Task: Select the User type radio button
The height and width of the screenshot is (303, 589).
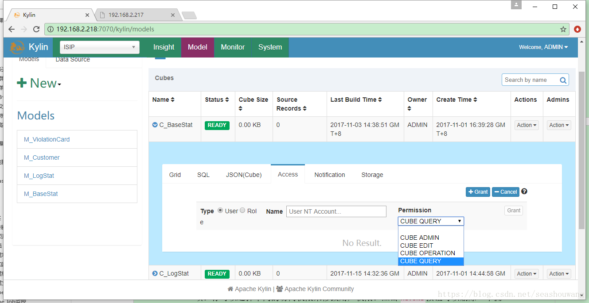Action: [x=220, y=211]
